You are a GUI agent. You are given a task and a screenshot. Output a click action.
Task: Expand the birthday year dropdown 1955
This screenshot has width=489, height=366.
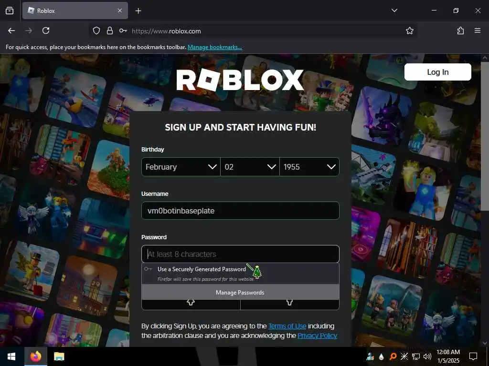309,167
